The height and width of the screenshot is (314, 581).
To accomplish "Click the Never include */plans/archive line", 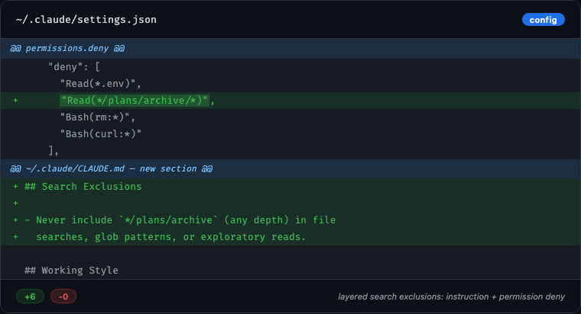I will click(x=290, y=220).
